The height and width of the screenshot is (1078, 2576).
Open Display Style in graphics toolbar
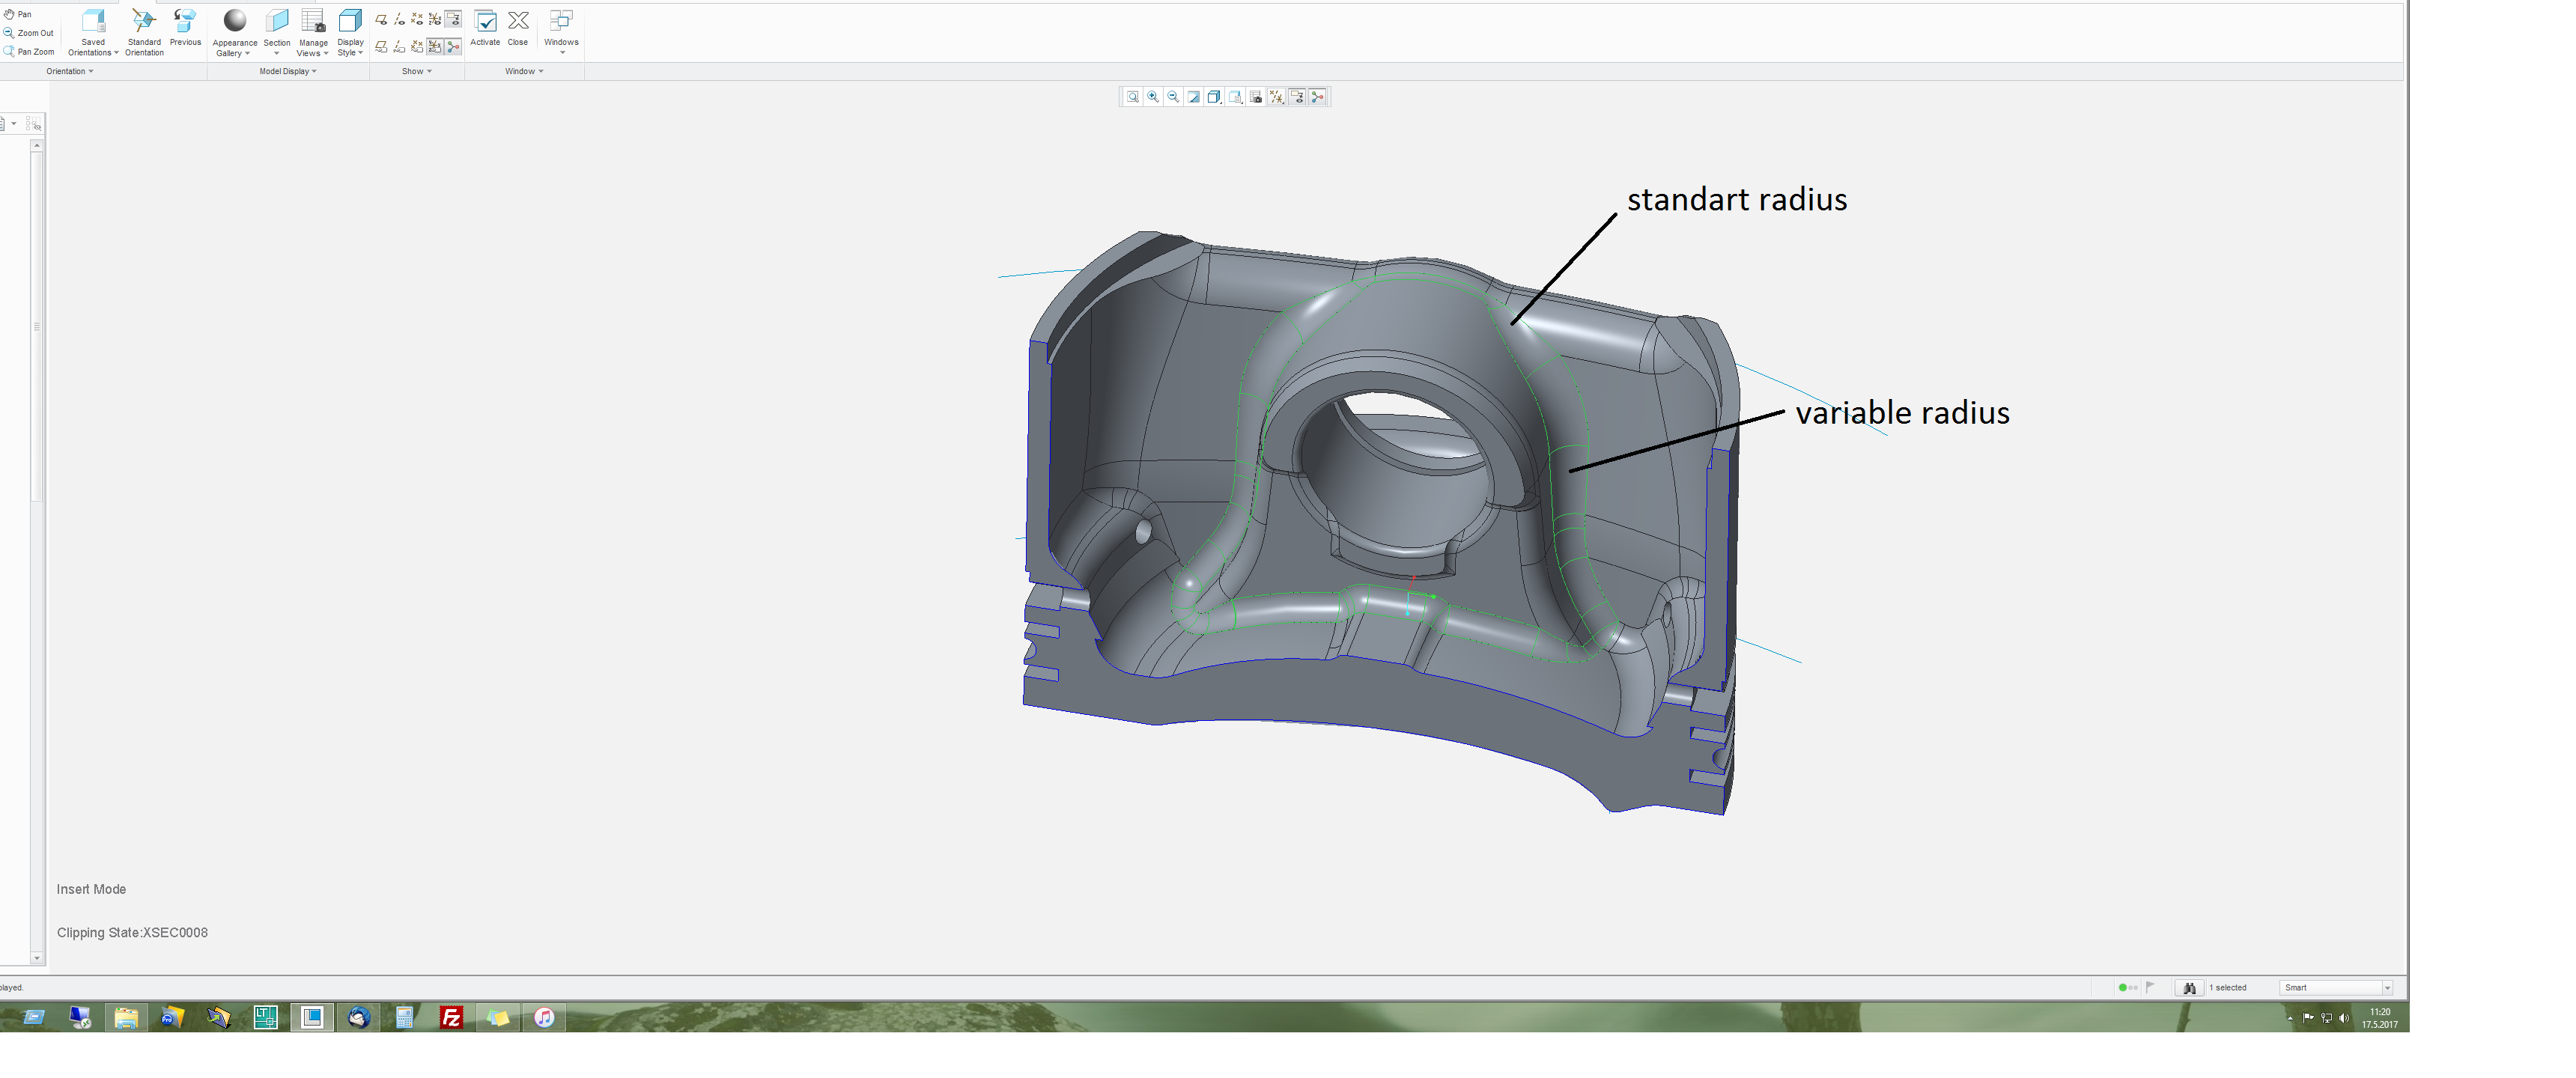click(1214, 97)
